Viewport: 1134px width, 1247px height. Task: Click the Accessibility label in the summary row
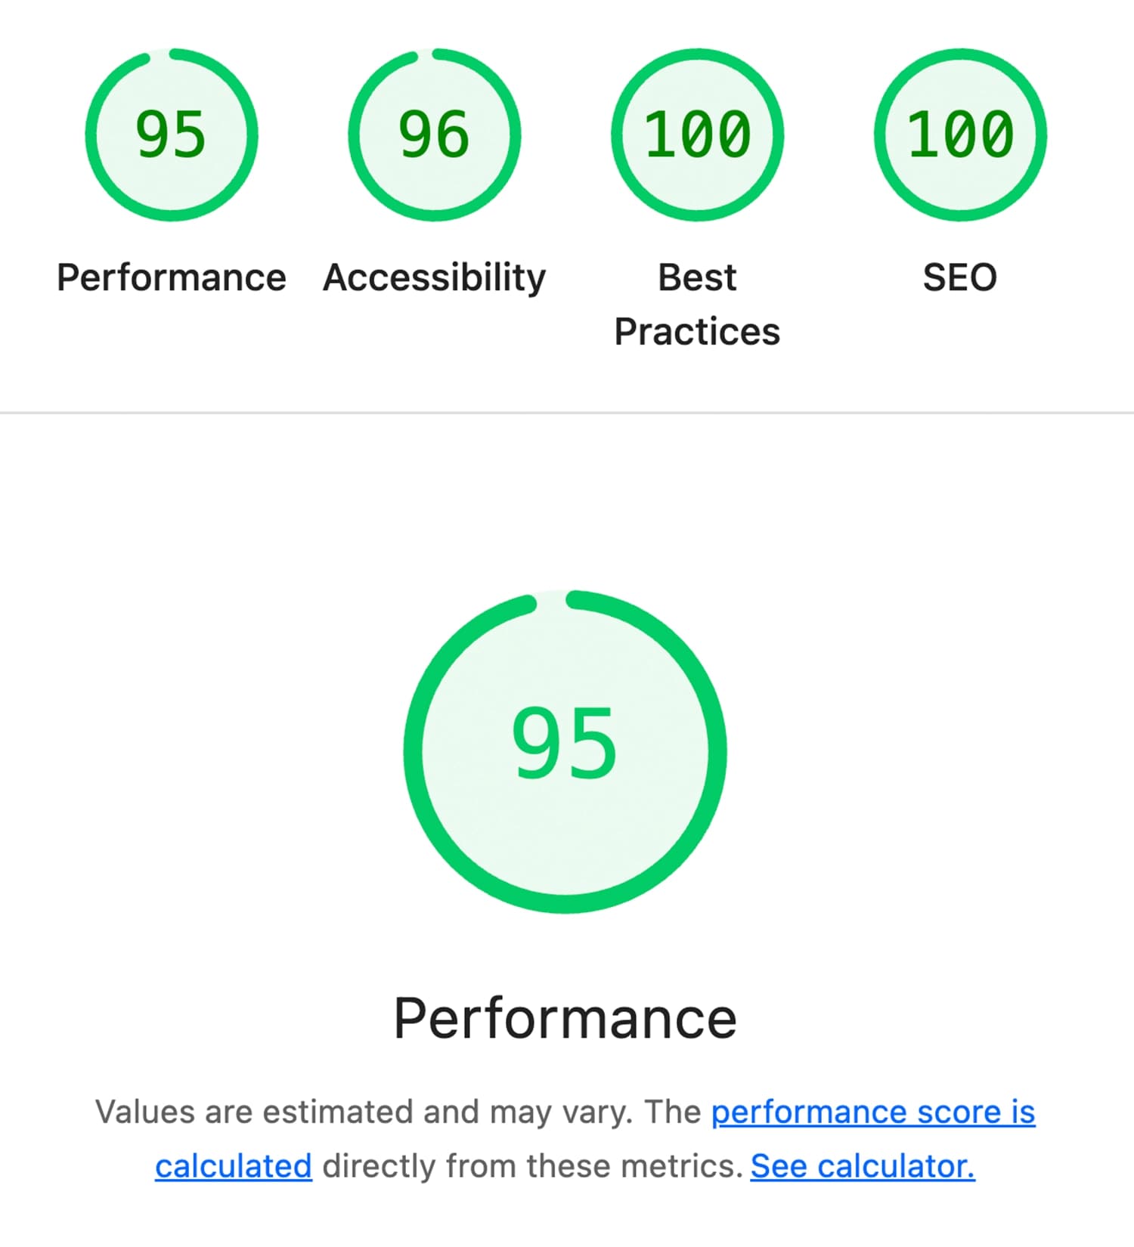pos(435,277)
